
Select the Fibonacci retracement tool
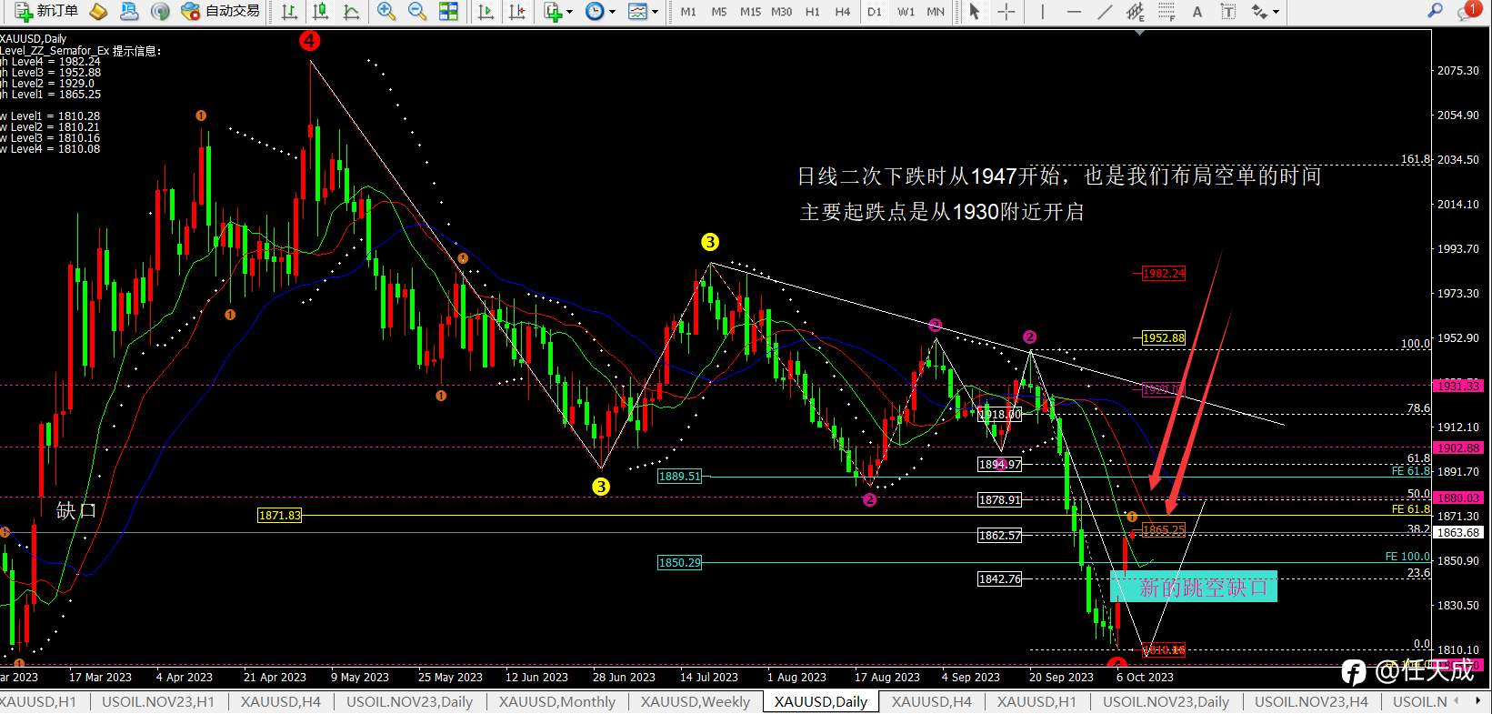1167,11
